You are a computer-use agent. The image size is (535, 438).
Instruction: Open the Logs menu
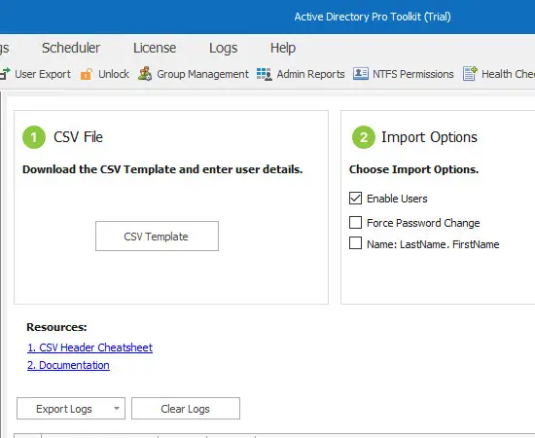[223, 48]
